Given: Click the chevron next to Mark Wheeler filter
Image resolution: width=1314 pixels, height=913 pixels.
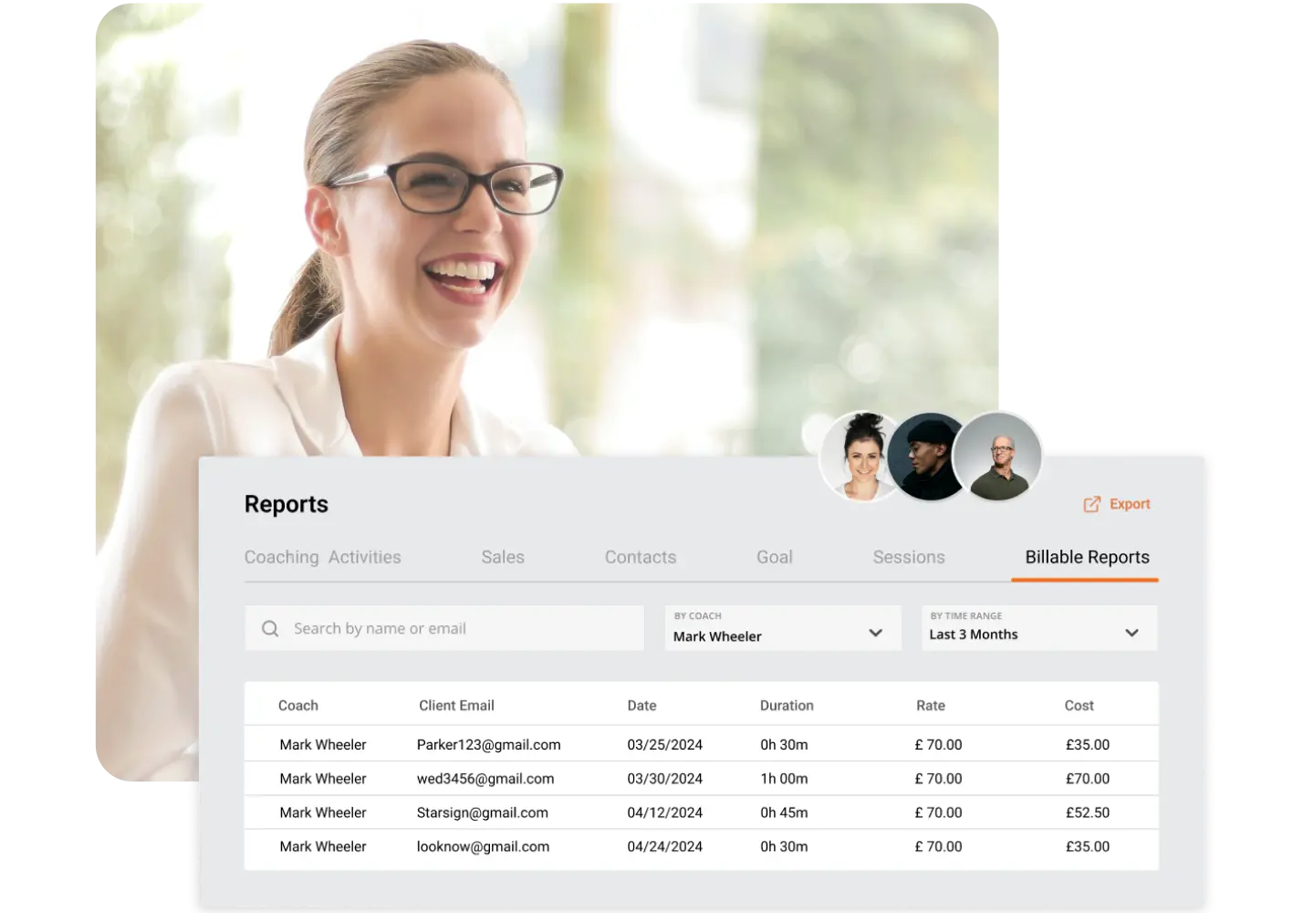Looking at the screenshot, I should [876, 633].
